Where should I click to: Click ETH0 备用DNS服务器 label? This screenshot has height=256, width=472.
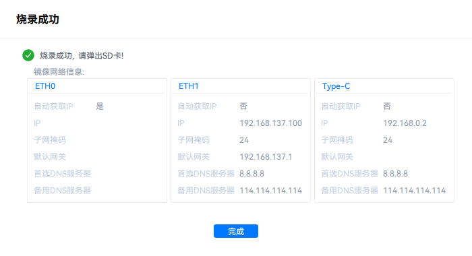tap(62, 191)
